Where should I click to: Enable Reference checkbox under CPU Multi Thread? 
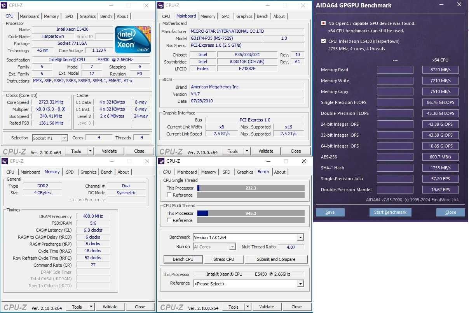(169, 220)
